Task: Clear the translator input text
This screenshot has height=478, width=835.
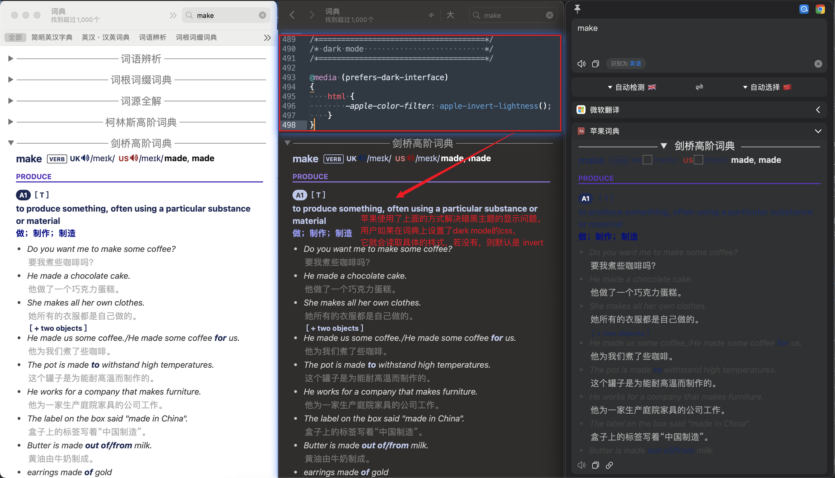Action: (x=818, y=64)
